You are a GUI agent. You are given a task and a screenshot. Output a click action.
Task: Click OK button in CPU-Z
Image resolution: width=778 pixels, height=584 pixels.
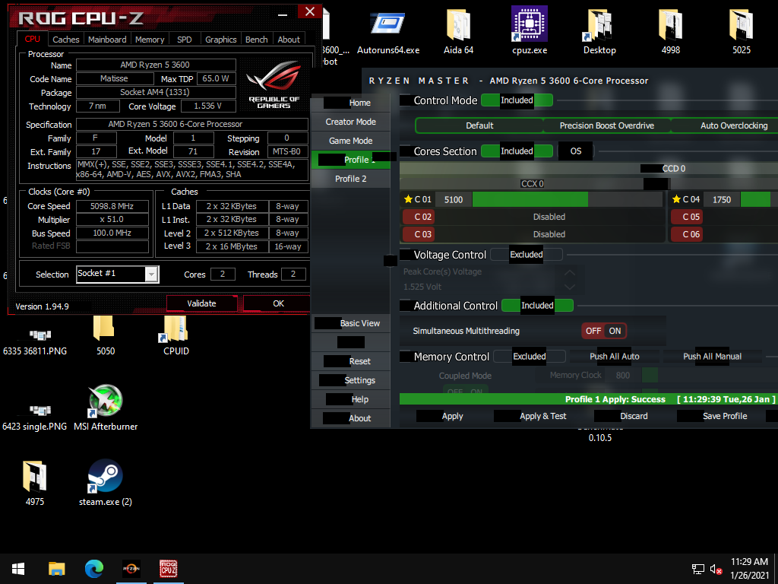[x=278, y=303]
